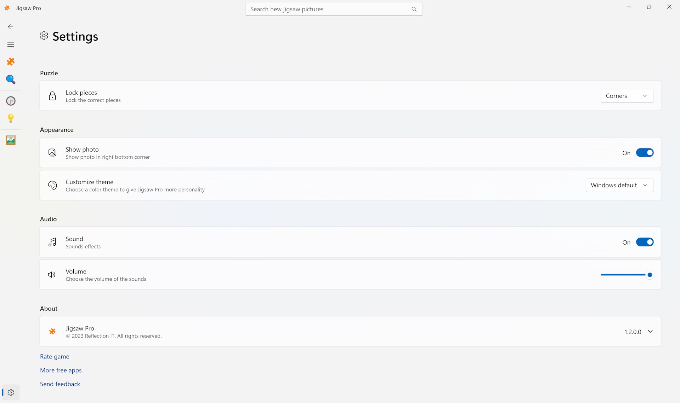This screenshot has height=403, width=680.
Task: Click the Send feedback link
Action: 60,384
